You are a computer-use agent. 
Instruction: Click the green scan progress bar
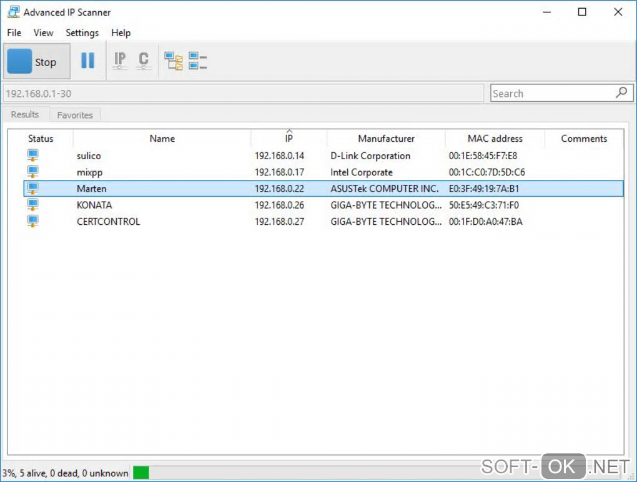point(141,473)
